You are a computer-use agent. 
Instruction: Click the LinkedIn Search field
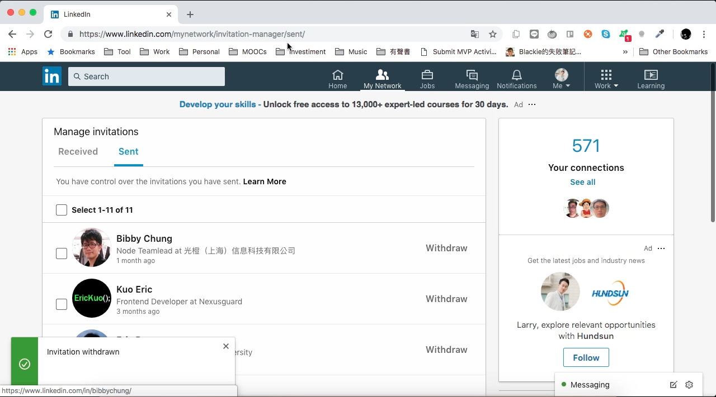[147, 76]
